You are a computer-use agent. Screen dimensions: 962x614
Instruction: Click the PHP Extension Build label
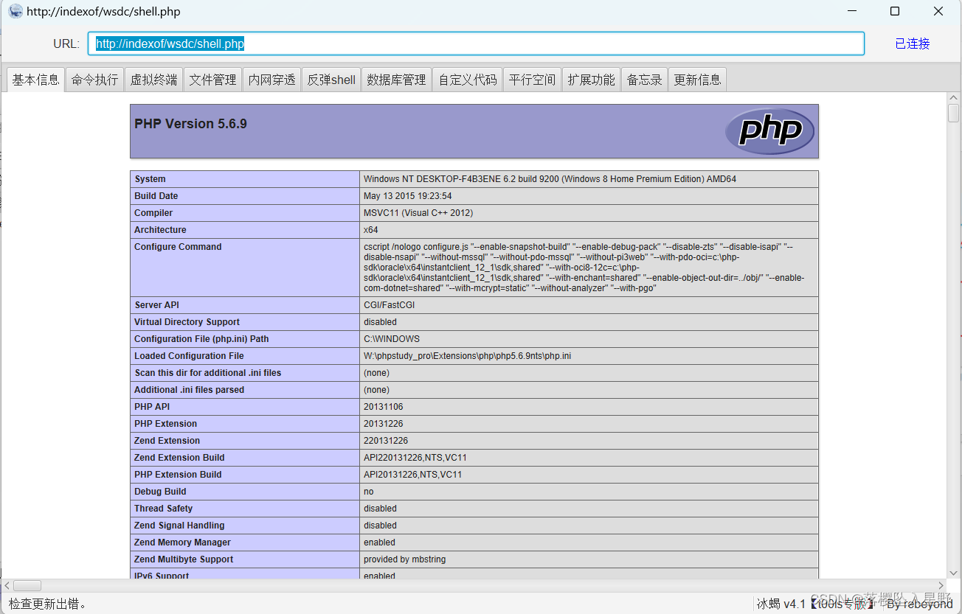pyautogui.click(x=178, y=475)
